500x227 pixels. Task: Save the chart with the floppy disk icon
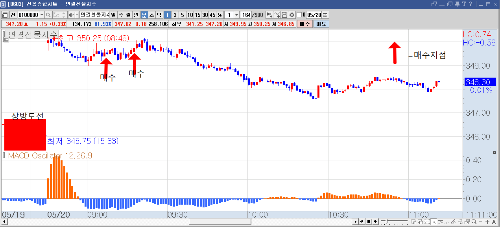[284, 15]
